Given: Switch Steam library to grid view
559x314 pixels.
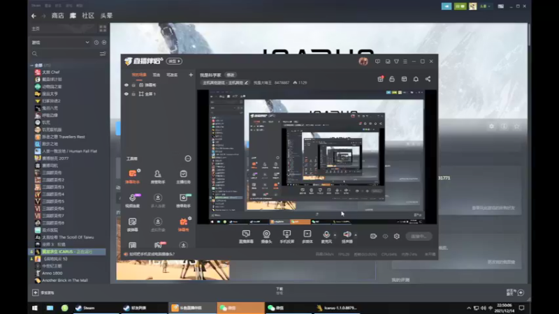Looking at the screenshot, I should tap(103, 29).
